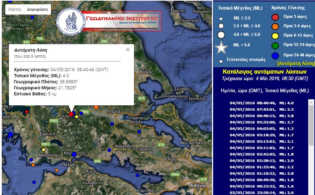Click the orange Πριν 3-6 ώρες legend circle
Viewport: 315px width, 195px height.
pyautogui.click(x=275, y=26)
